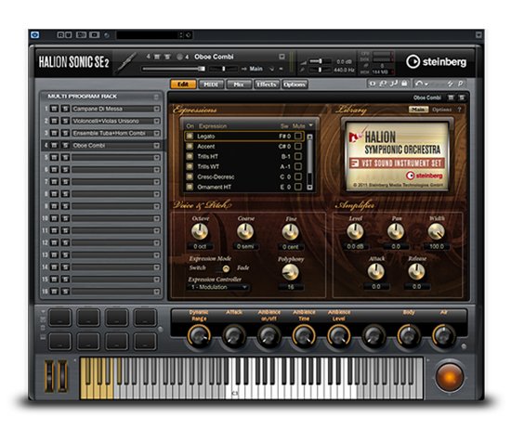This screenshot has width=511, height=430.
Task: Mute slot 4 Oboe Combi in rack
Action: [55, 145]
